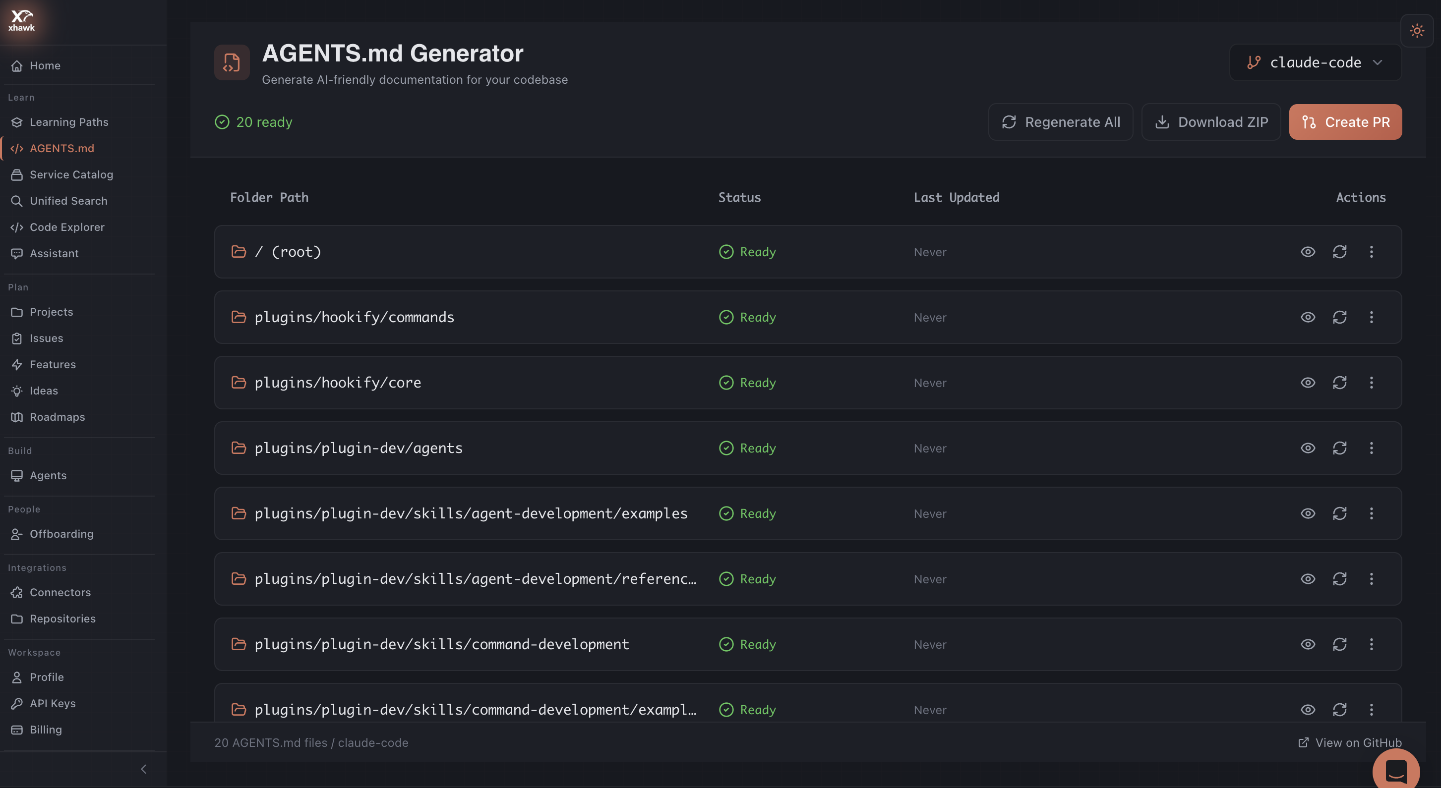Open the Assistant panel
The height and width of the screenshot is (788, 1441).
[x=54, y=253]
